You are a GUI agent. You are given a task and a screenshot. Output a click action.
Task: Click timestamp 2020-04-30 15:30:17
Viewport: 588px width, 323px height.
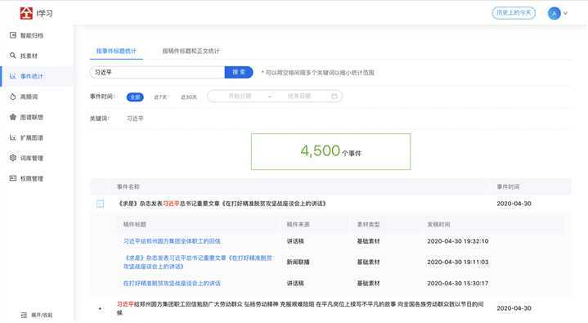point(458,283)
